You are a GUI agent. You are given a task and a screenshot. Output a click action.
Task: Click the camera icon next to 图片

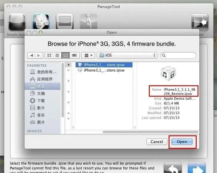pos(33,122)
